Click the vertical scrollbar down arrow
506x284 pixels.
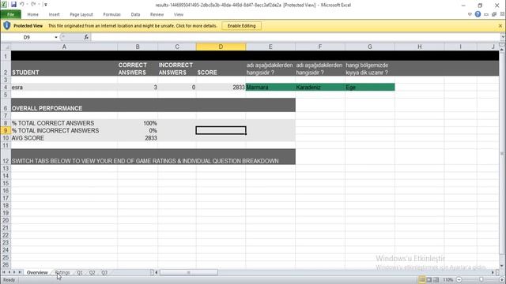point(502,266)
